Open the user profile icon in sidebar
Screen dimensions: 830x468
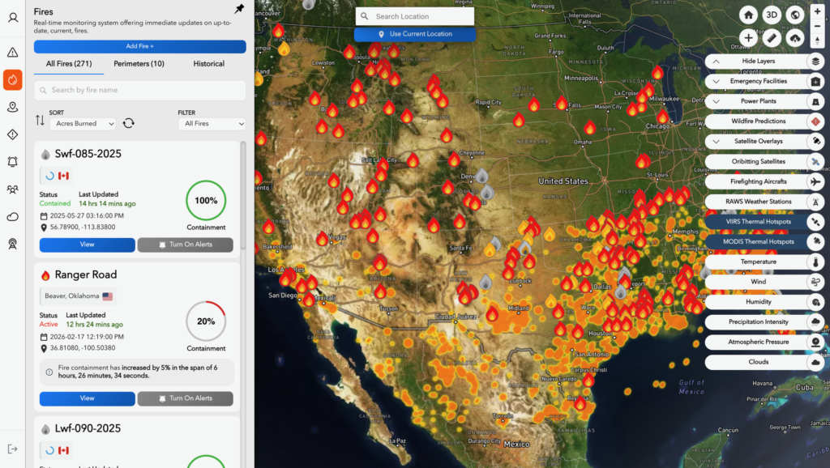[13, 18]
